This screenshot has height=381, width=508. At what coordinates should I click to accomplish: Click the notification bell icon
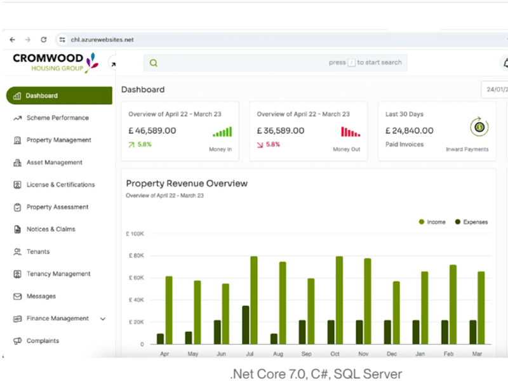coord(505,63)
